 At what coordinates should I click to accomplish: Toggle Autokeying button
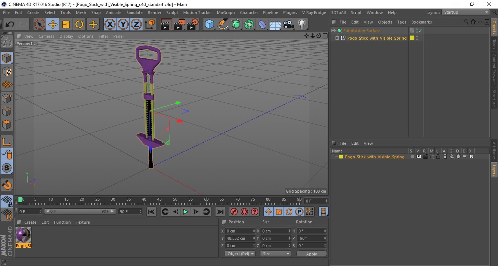(x=244, y=212)
